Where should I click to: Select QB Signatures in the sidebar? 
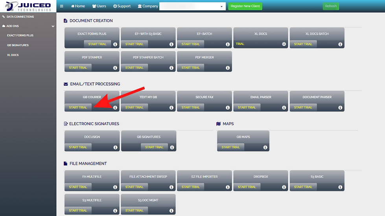(x=18, y=45)
